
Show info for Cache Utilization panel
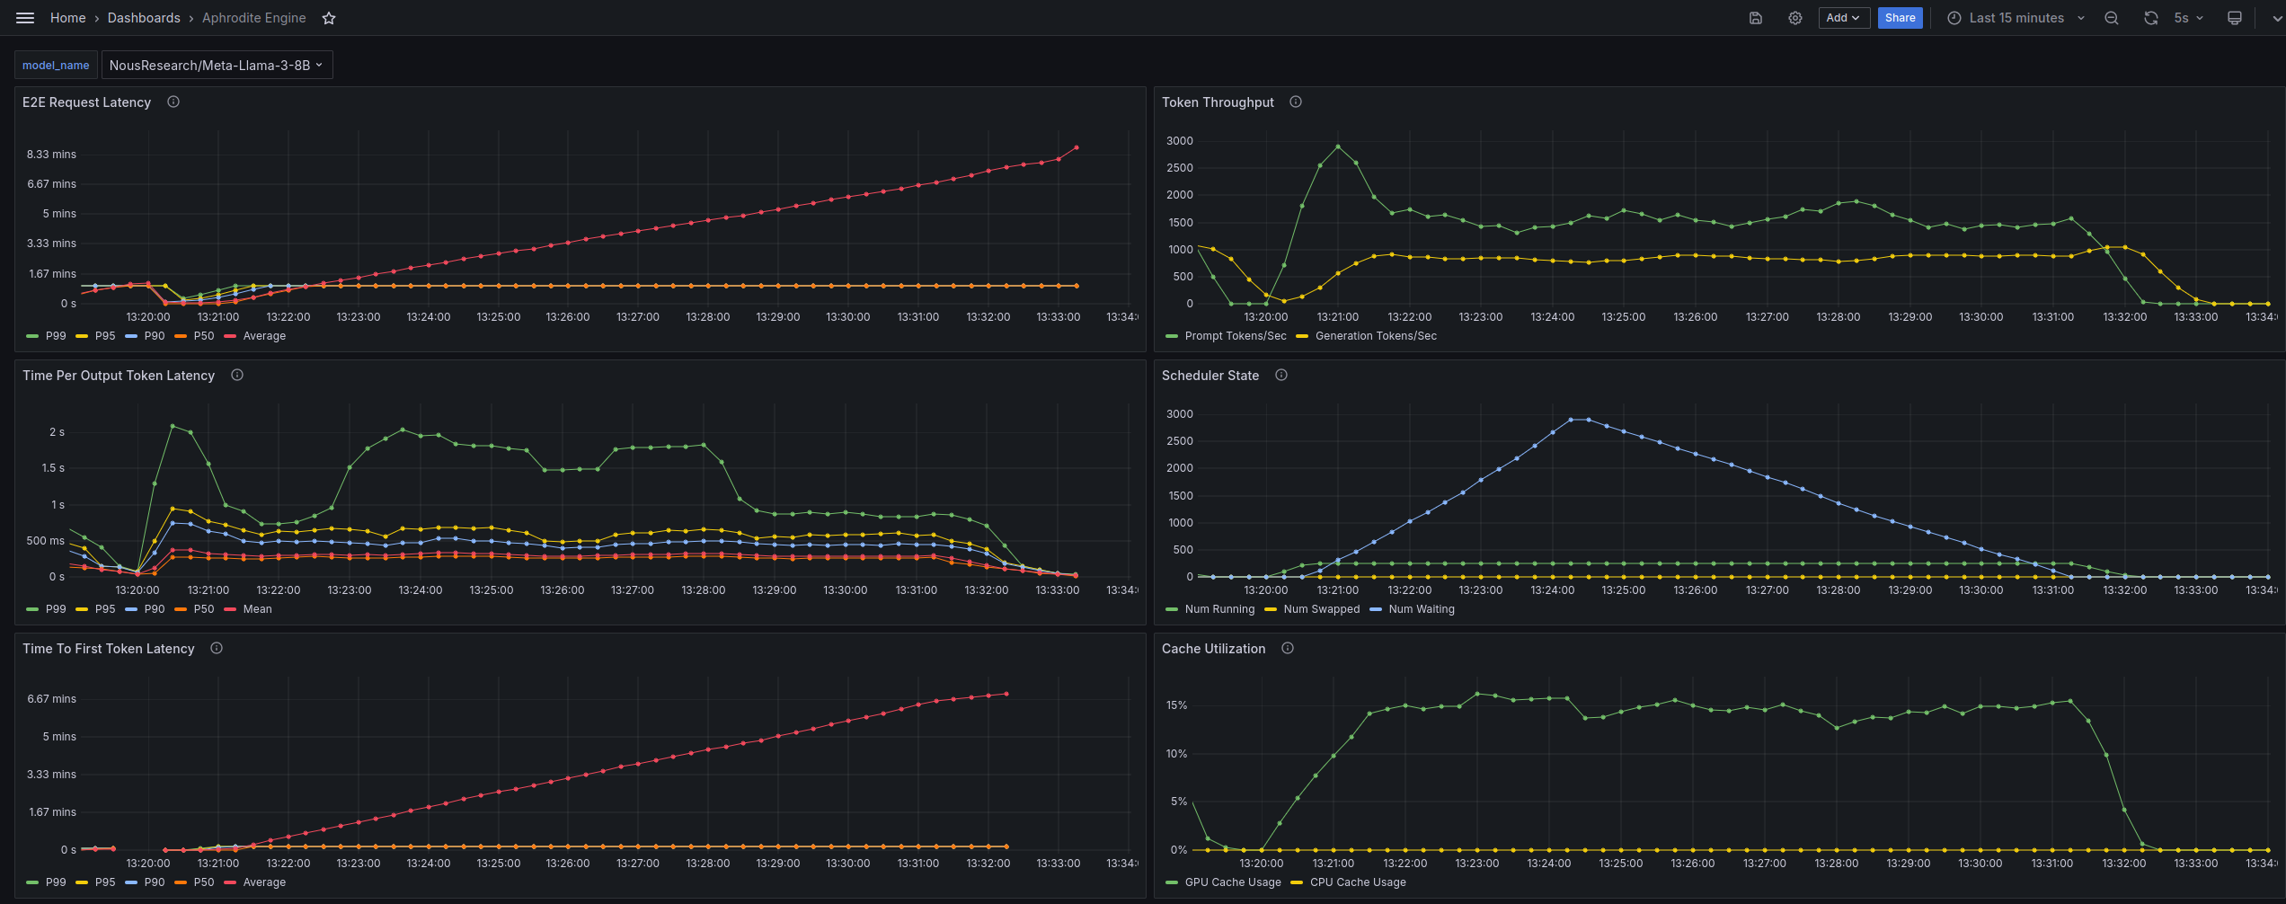click(x=1288, y=649)
